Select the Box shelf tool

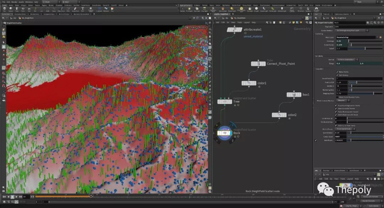click(4, 9)
